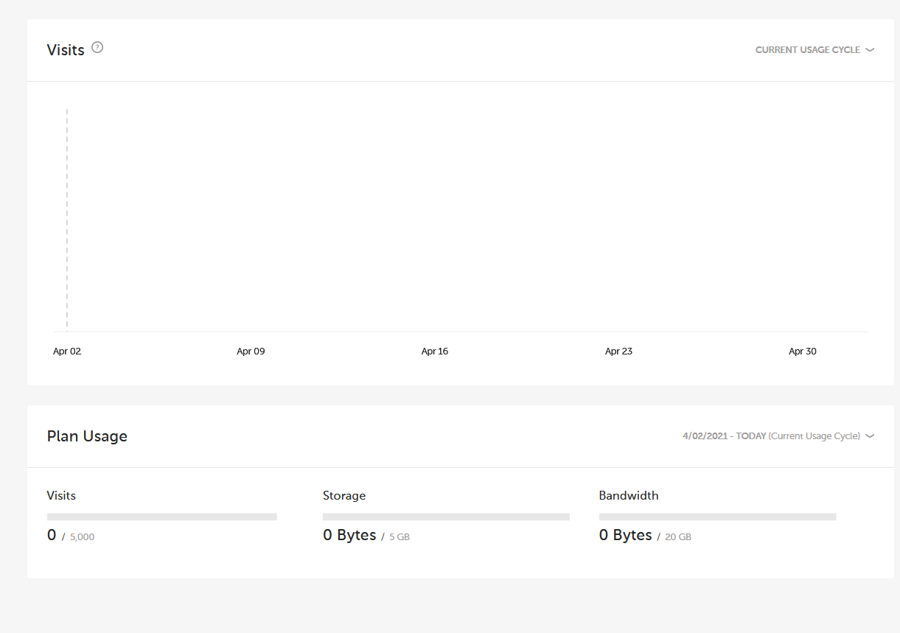Select the Apr 02 axis label

pos(67,352)
